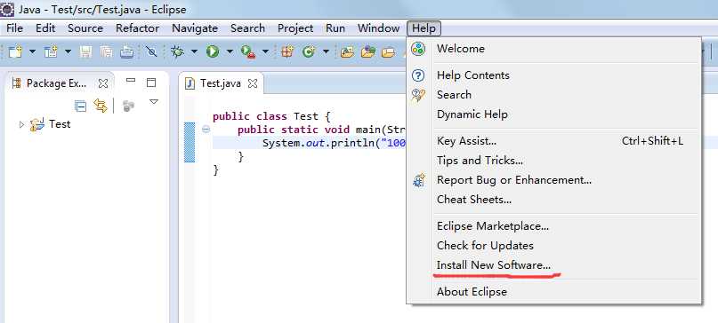Click the New Java Package icon
The height and width of the screenshot is (323, 718).
pyautogui.click(x=287, y=51)
